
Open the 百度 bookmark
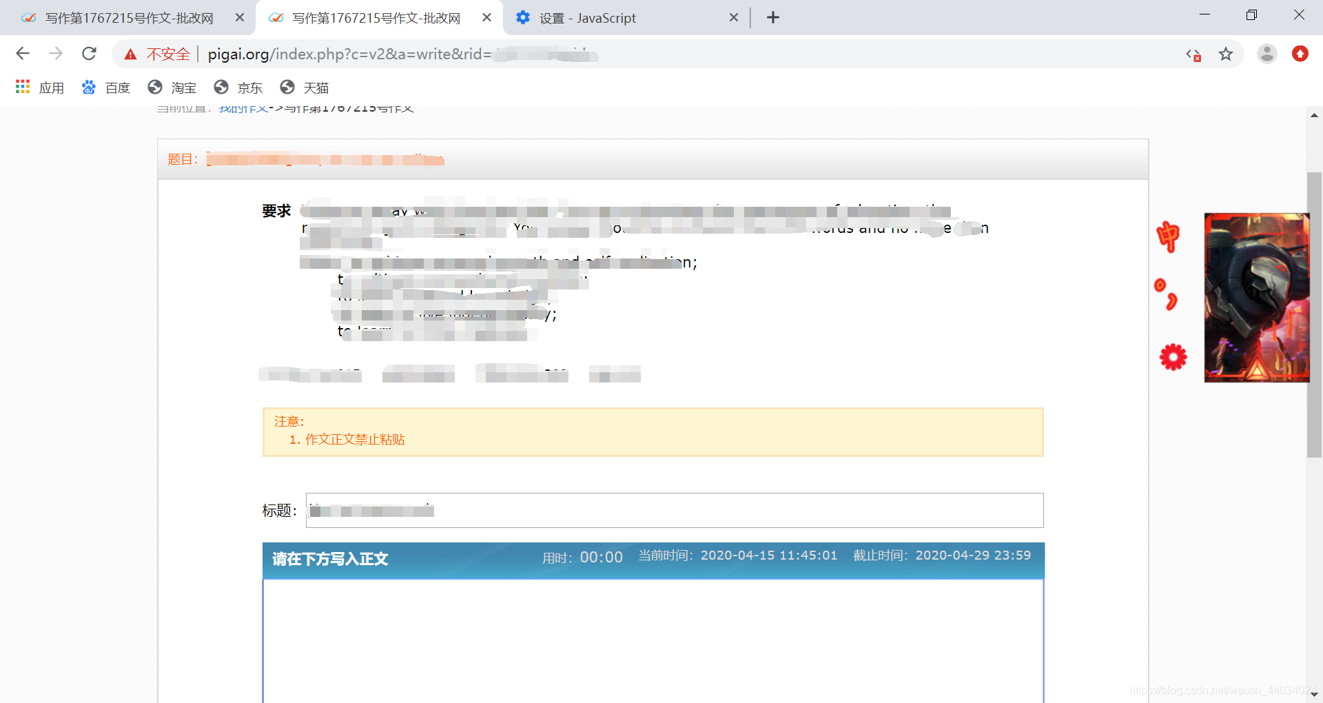(106, 88)
